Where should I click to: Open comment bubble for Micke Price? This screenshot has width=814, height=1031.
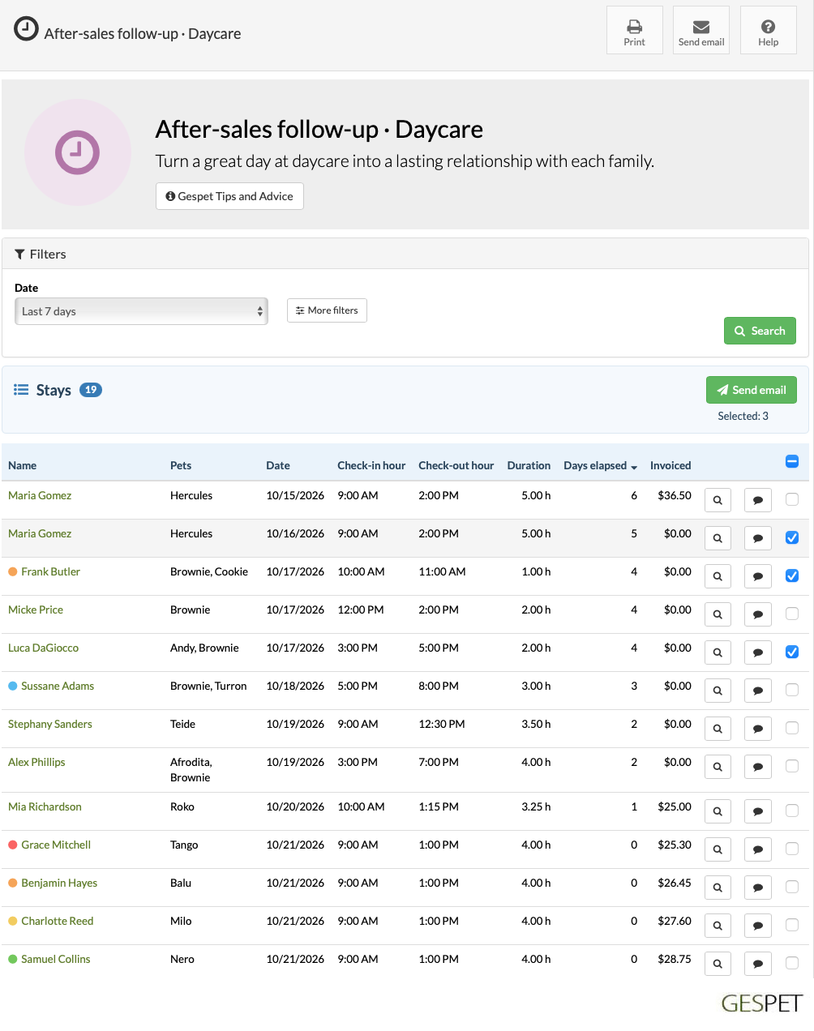[x=757, y=614]
